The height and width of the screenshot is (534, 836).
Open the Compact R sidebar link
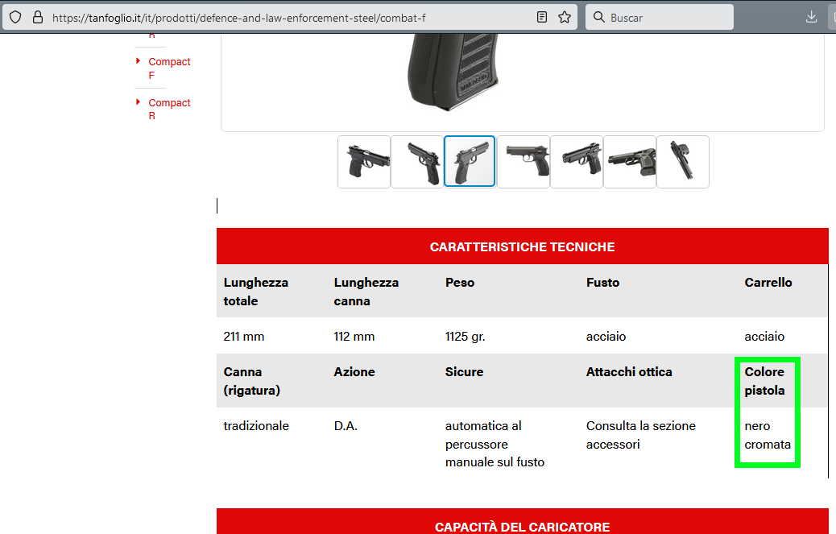coord(169,109)
